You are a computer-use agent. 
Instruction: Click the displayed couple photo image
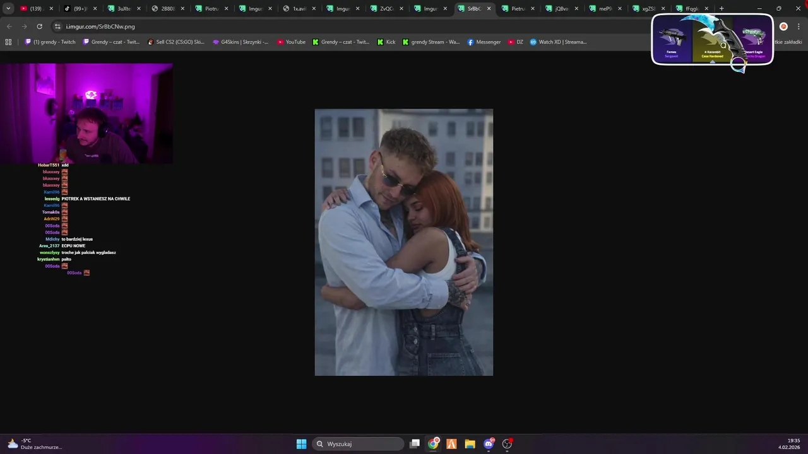tap(404, 242)
